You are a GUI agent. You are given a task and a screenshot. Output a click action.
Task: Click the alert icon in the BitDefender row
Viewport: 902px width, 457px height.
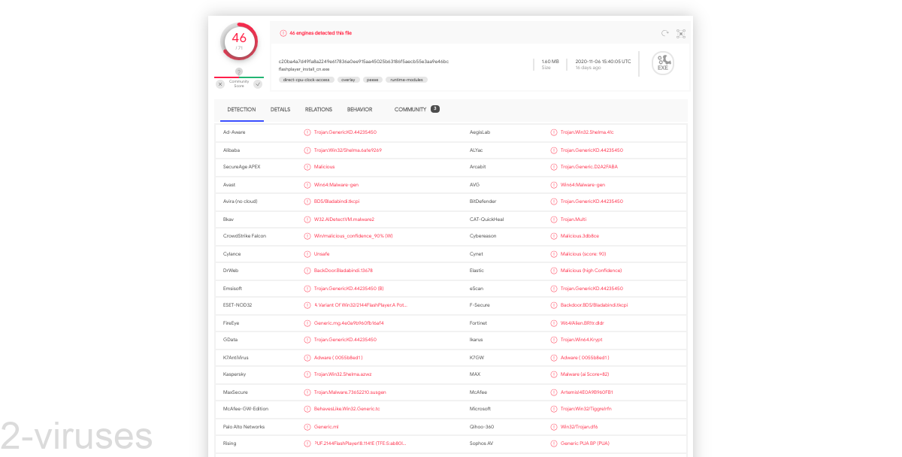coord(554,201)
